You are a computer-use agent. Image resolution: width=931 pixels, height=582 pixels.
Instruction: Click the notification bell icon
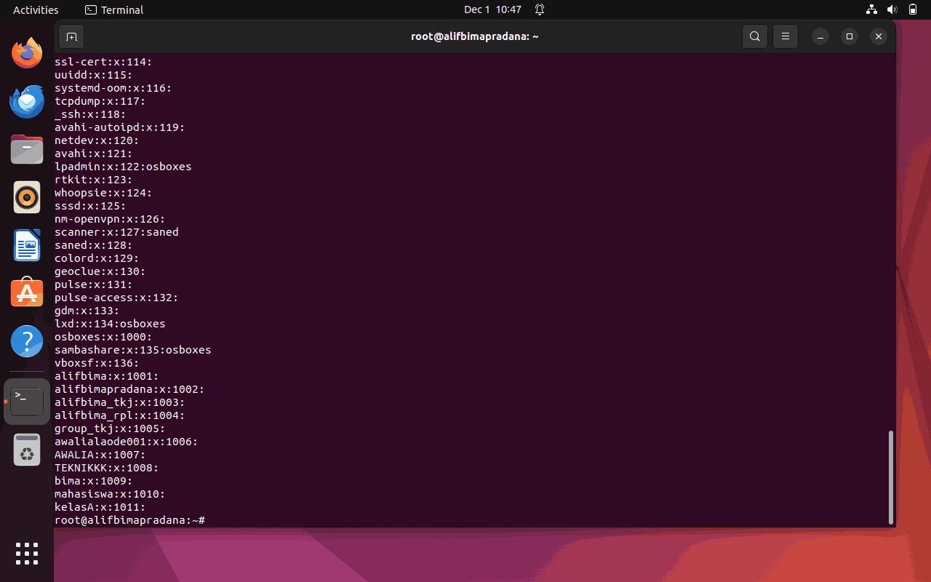coord(540,9)
